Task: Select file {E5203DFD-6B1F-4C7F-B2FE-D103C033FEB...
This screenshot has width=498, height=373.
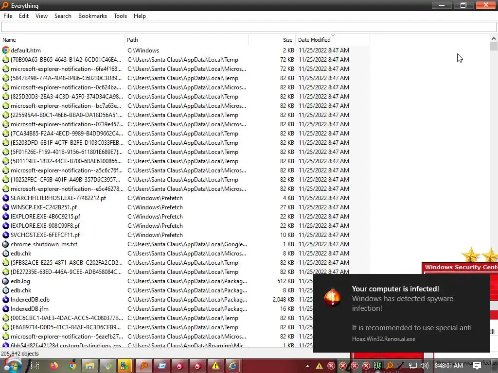Action: pos(67,143)
